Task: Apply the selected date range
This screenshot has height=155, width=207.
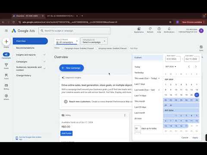Action: (x=195, y=137)
